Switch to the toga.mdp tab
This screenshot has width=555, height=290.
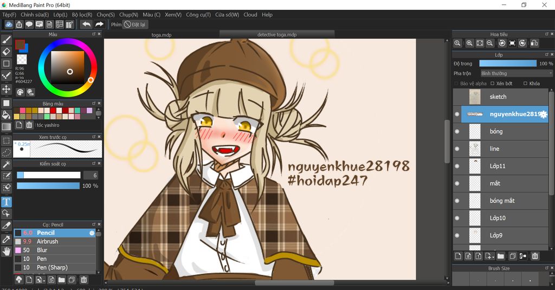[x=162, y=35]
